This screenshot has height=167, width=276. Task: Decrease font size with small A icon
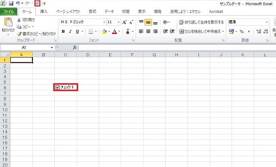[131, 22]
